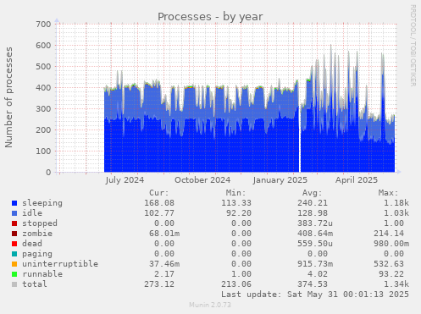Click total maximum value 1.34k
This screenshot has width=421, height=314.
pos(396,284)
